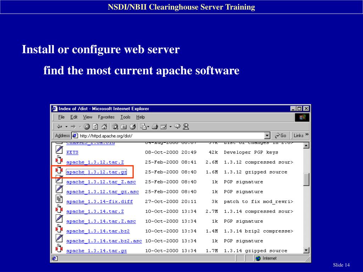Click archive icon beside apache_1.3.14.tar.Z
The image size is (363, 272).
tap(59, 209)
